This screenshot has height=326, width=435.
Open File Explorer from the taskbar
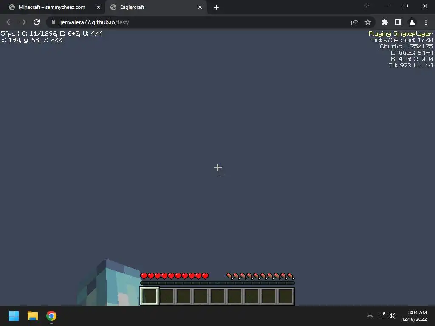32,316
